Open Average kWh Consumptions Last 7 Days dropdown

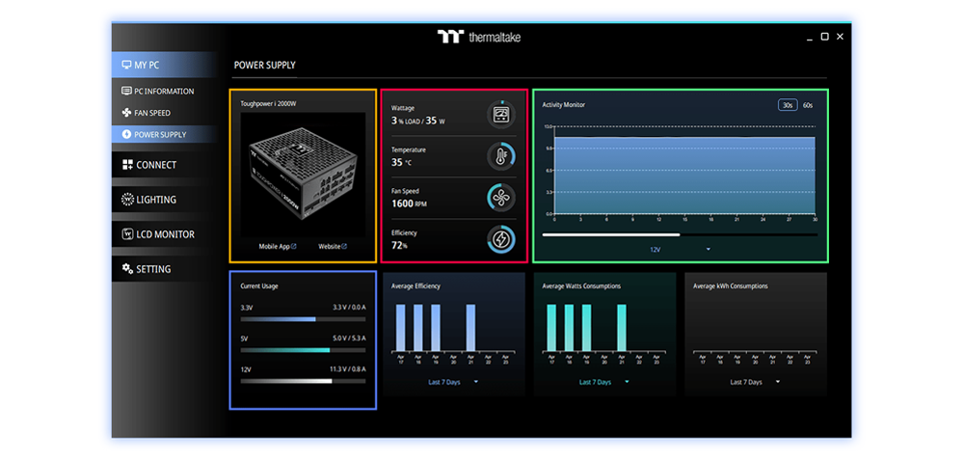coord(755,382)
